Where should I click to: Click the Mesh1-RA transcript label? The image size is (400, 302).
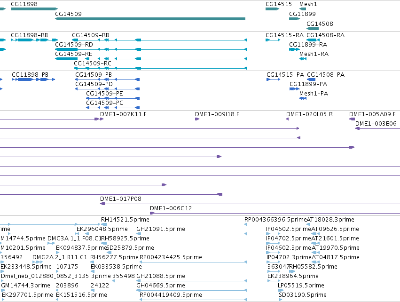tap(314, 54)
